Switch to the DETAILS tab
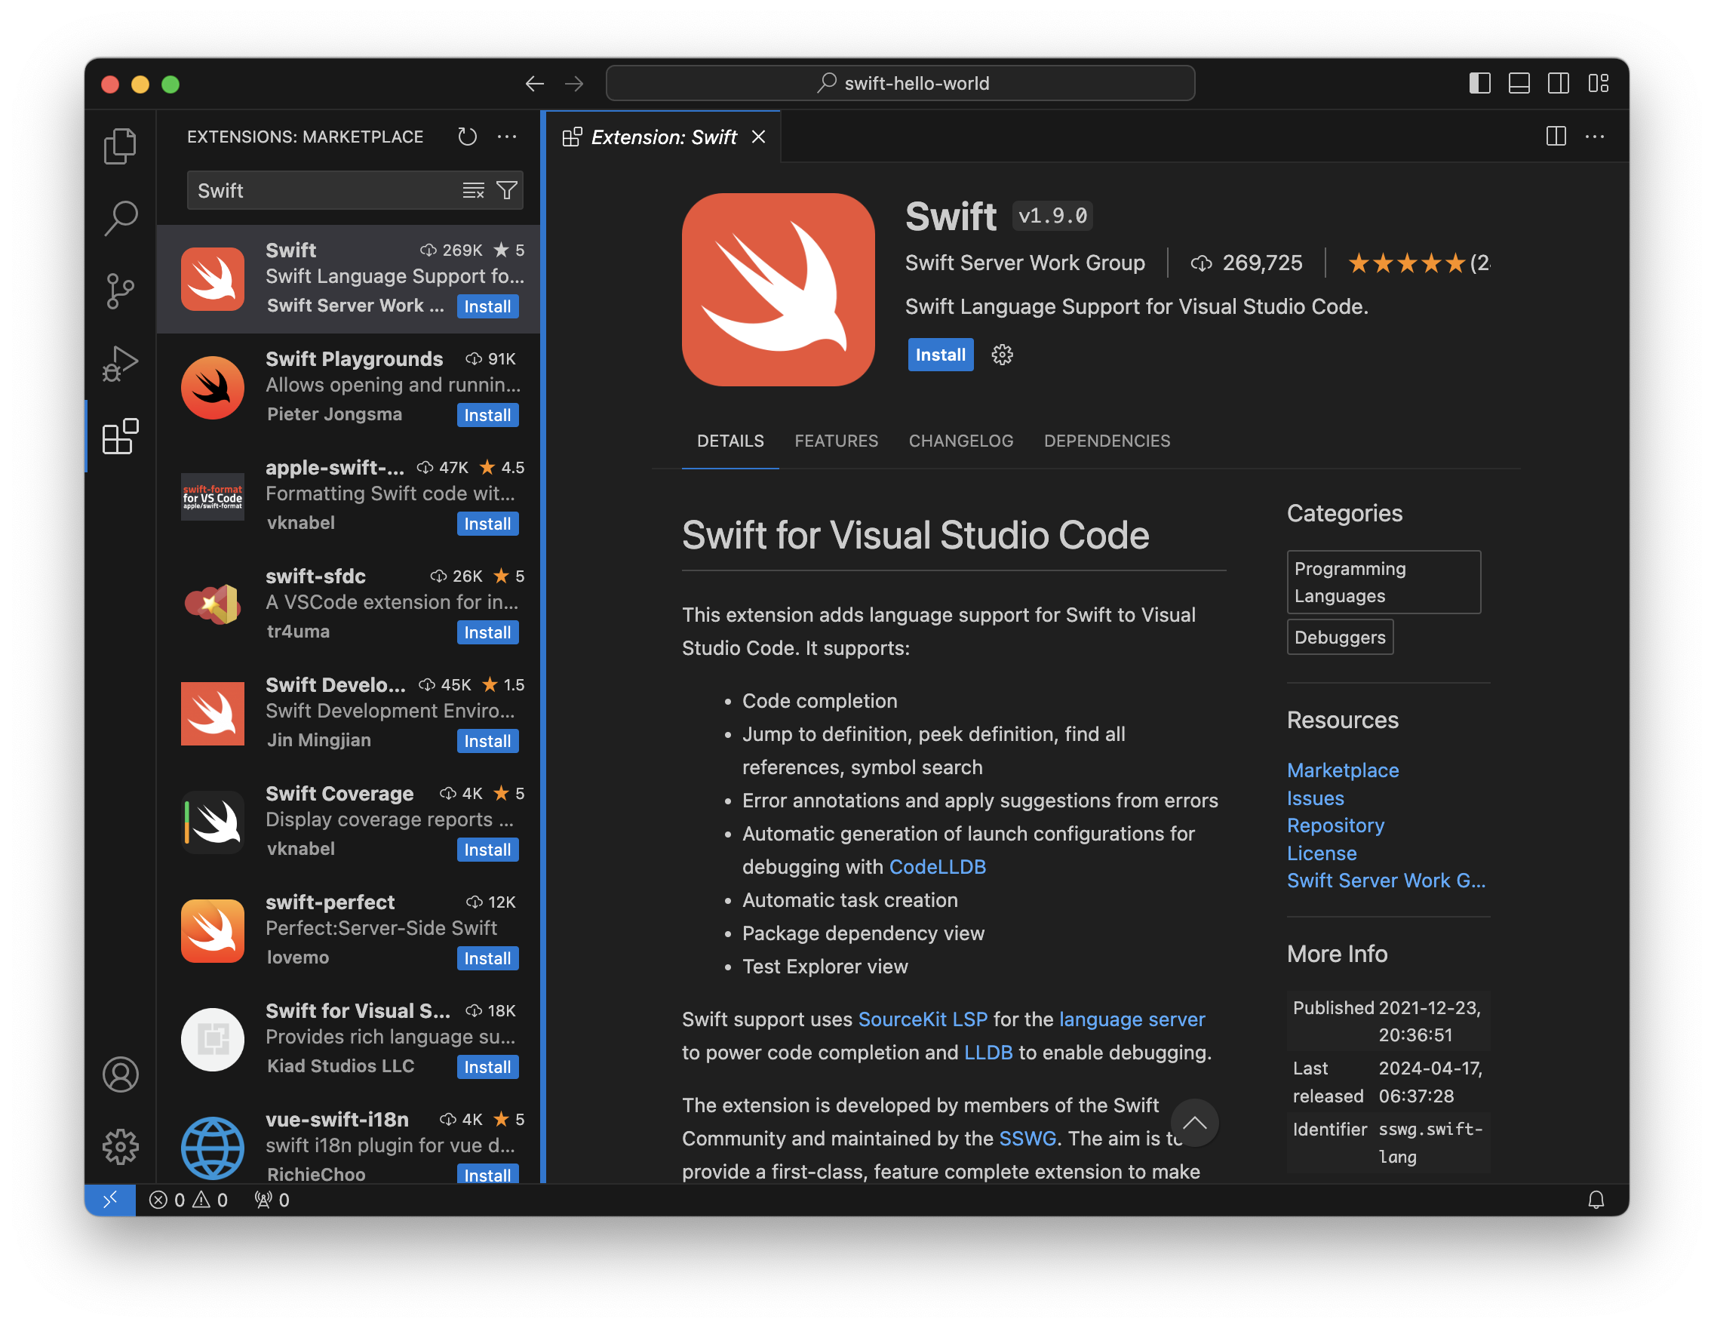The height and width of the screenshot is (1328, 1714). 730,441
